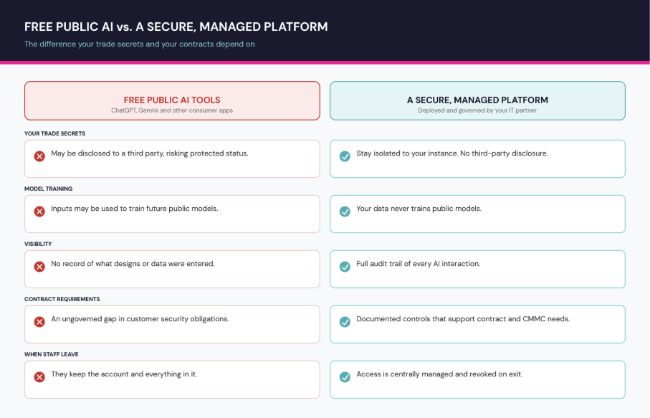This screenshot has height=418, width=650.
Task: Click text 'May be disclosed to a third party, risking protected status.'
Action: (150, 153)
